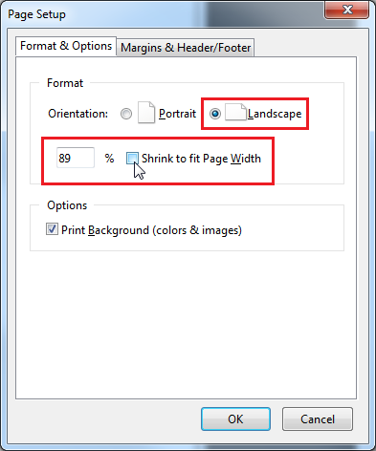376x451 pixels.
Task: Click the scale percentage field showing 89
Action: 76,158
